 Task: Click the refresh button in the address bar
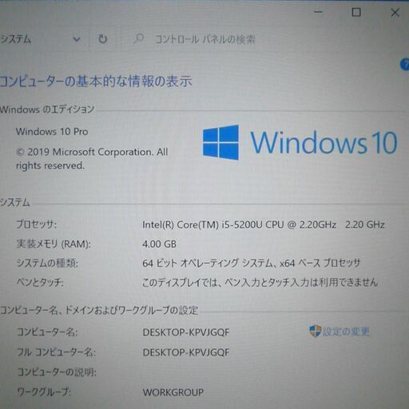click(x=103, y=39)
